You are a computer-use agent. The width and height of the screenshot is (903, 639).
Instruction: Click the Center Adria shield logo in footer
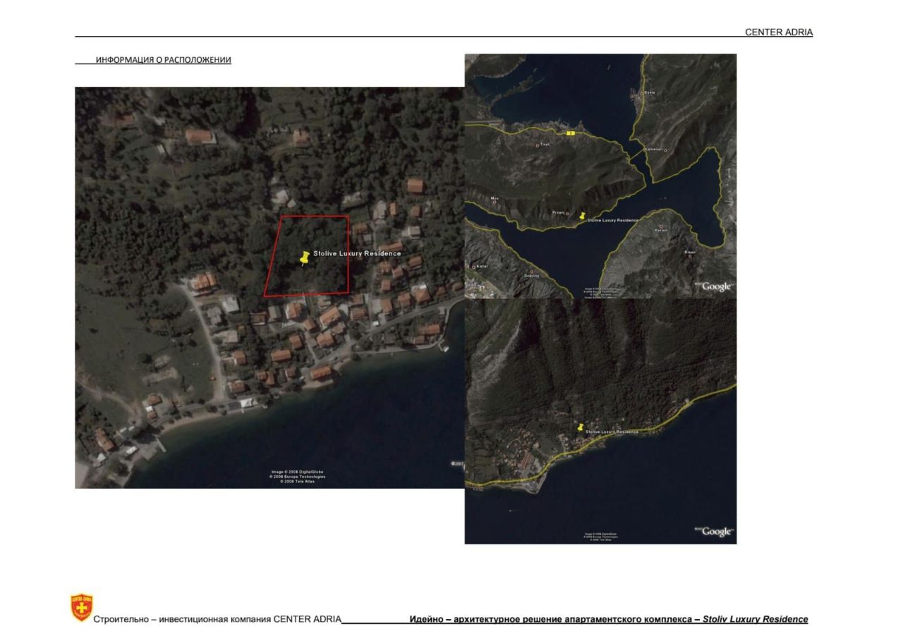tap(82, 607)
